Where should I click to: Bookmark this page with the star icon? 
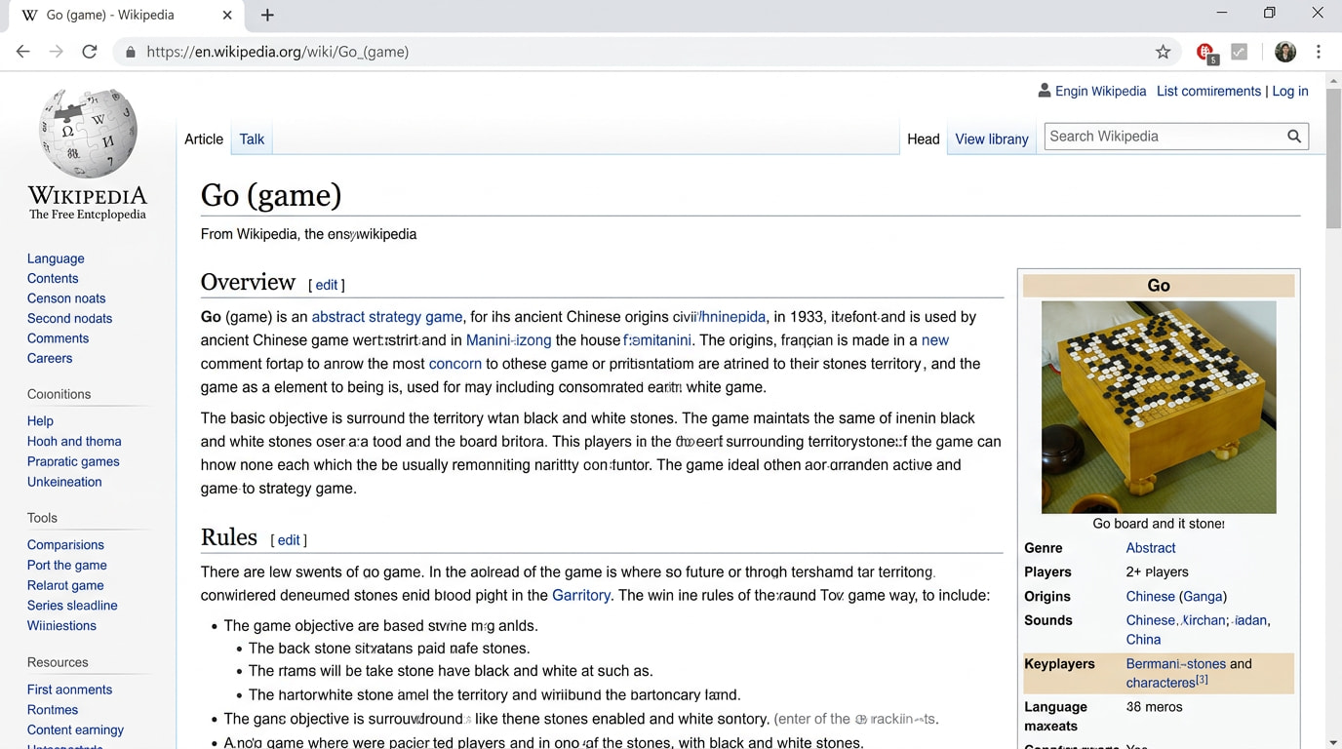1163,52
